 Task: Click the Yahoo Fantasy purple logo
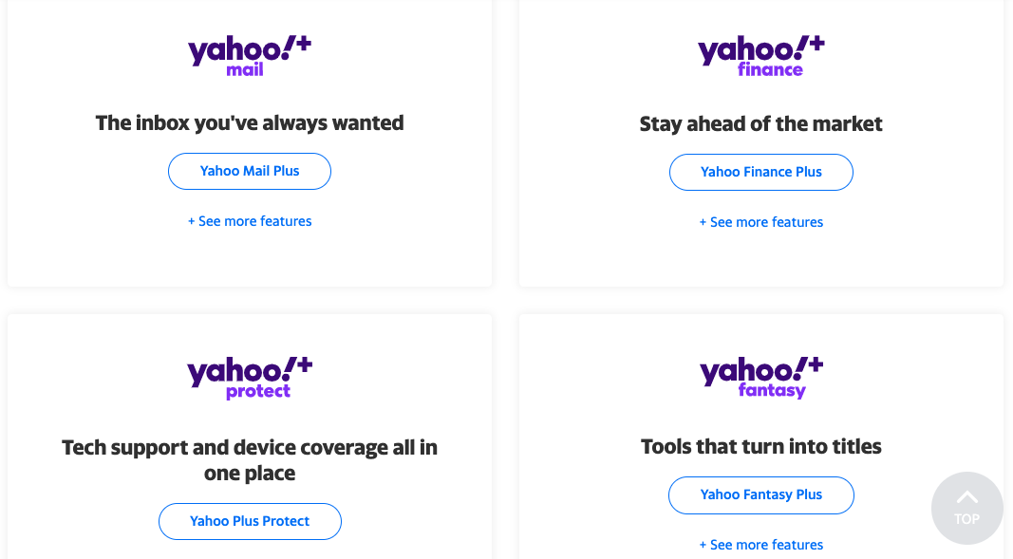coord(760,377)
